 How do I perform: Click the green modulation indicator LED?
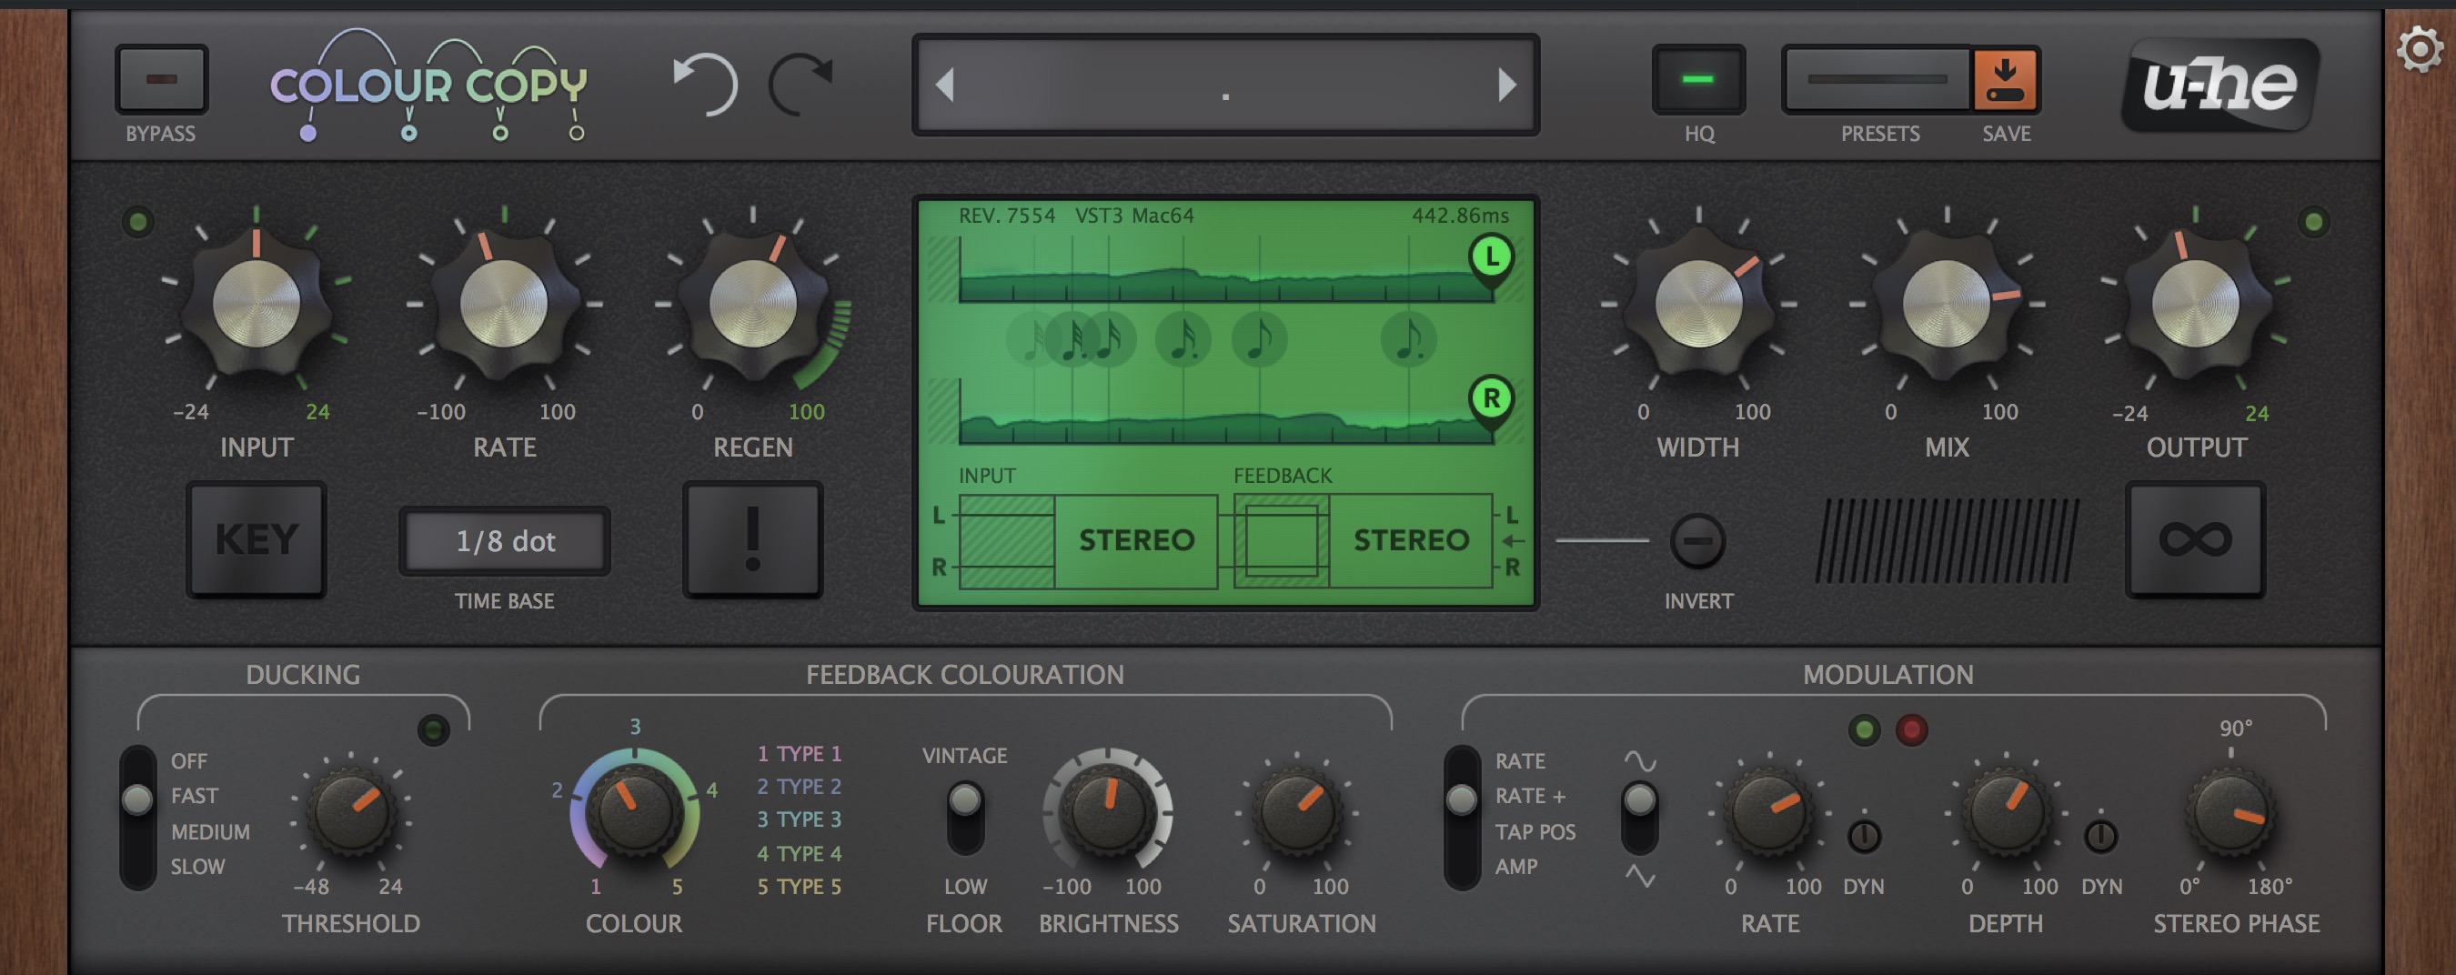coord(1864,730)
